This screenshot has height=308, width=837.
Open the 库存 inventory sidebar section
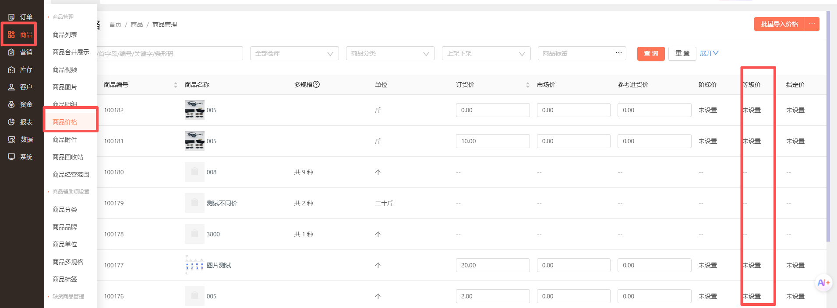20,69
